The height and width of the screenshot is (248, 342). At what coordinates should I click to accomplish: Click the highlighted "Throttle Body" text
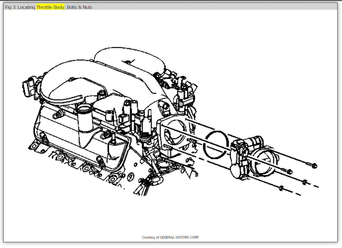pyautogui.click(x=50, y=7)
